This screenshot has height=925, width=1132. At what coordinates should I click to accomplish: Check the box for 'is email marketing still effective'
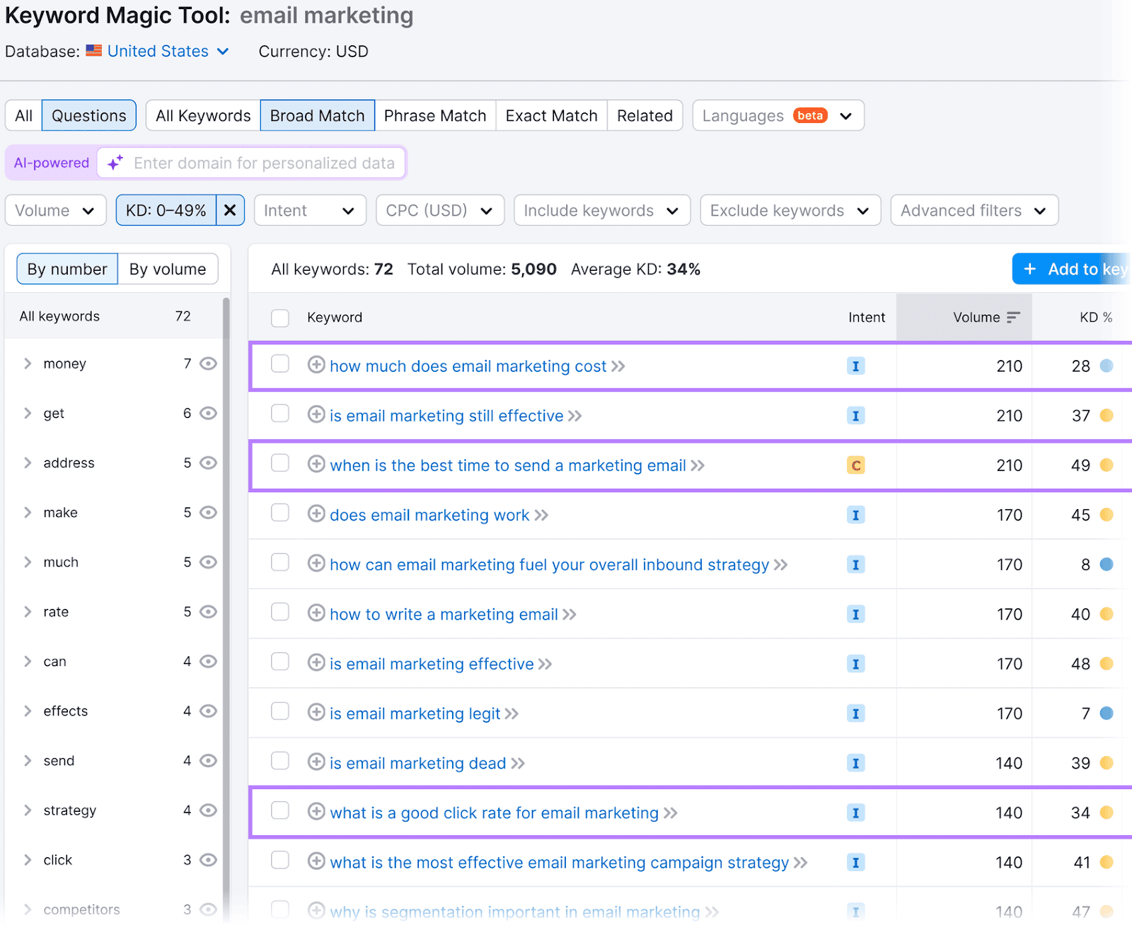point(280,414)
